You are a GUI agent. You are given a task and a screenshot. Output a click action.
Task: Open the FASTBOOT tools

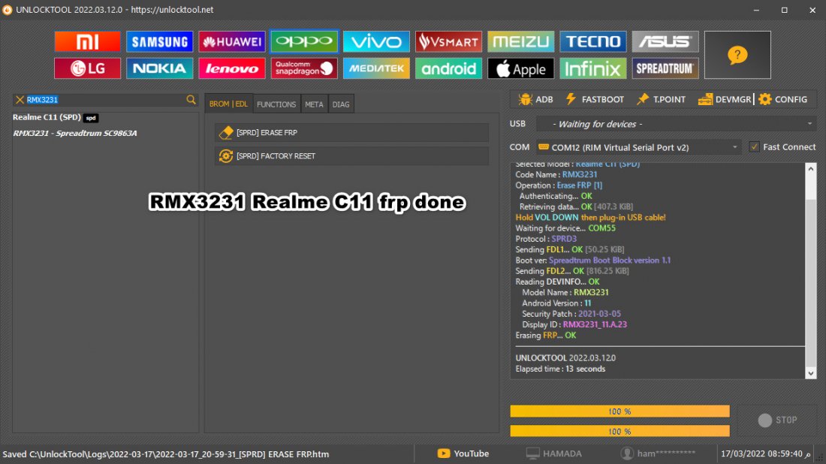click(x=595, y=100)
